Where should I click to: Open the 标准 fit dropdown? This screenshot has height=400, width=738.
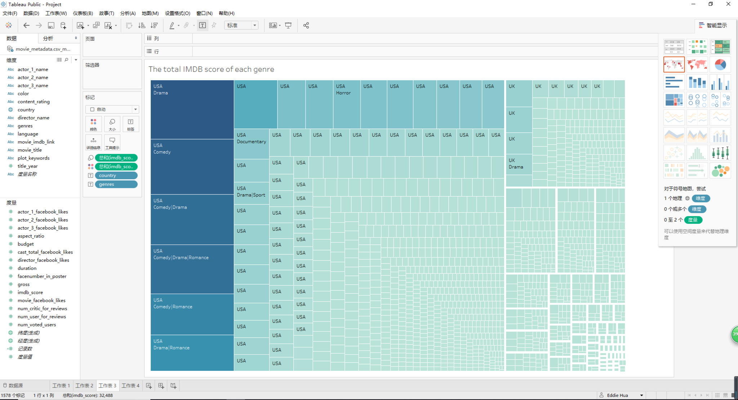point(254,25)
